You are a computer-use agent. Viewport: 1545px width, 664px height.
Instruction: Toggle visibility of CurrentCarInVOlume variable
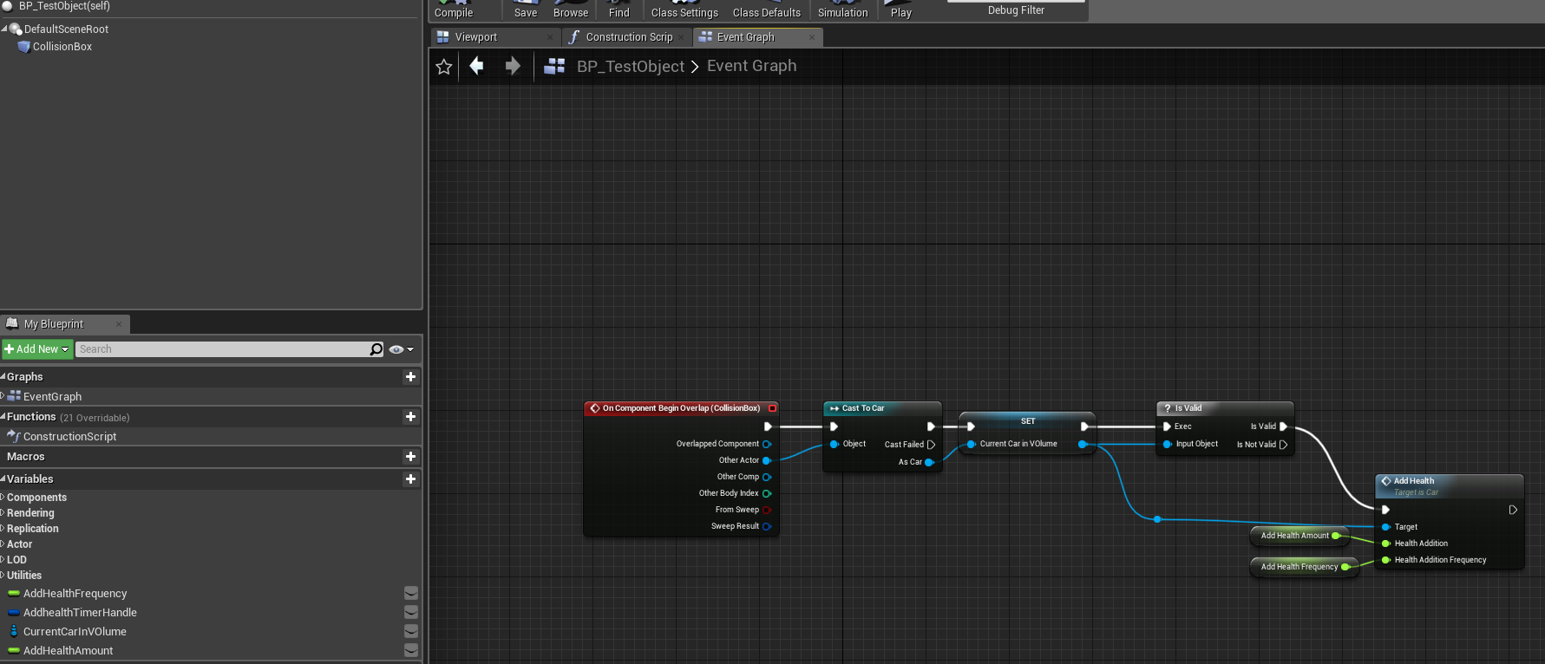click(411, 632)
